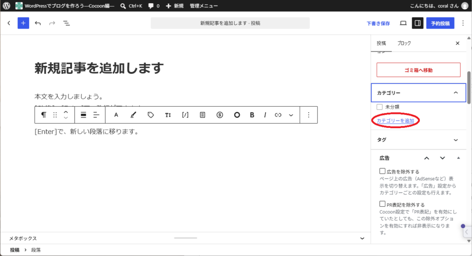Undo the last change
The image size is (472, 256).
click(38, 23)
